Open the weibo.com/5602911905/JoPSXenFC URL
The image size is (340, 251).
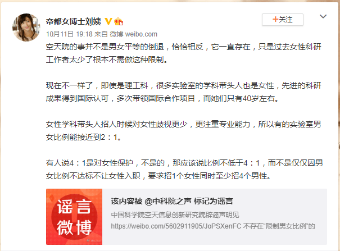176,226
